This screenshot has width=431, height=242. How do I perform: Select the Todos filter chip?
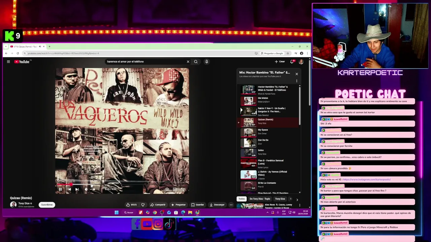(241, 199)
